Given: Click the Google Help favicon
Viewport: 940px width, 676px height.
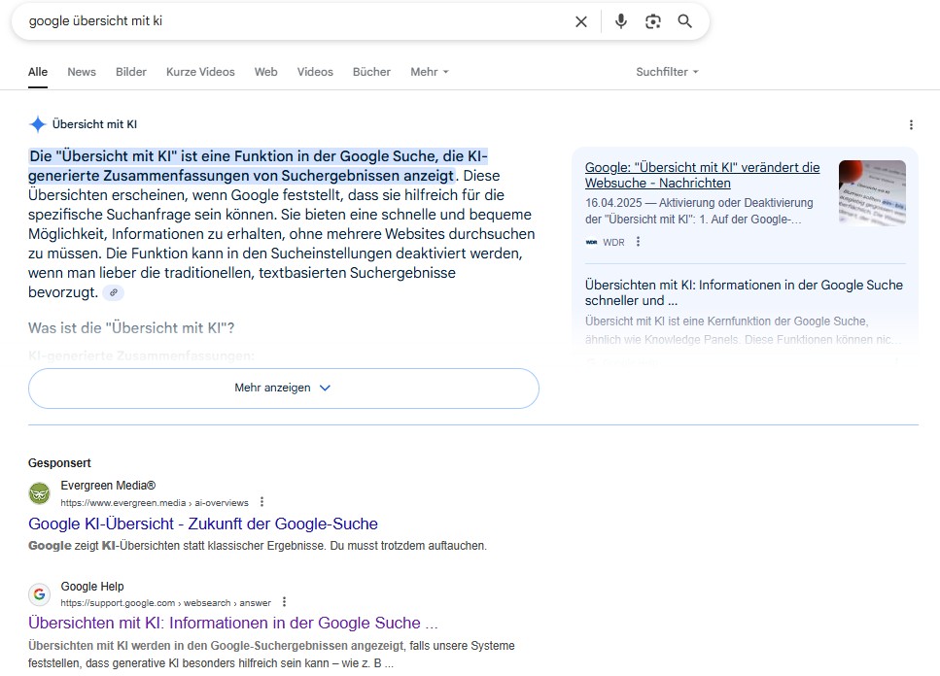Looking at the screenshot, I should (40, 594).
